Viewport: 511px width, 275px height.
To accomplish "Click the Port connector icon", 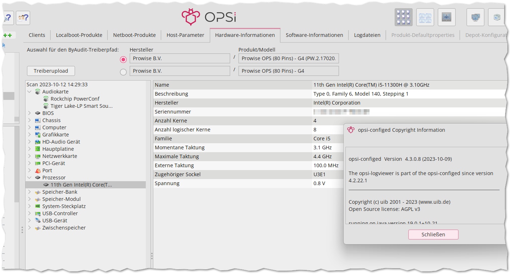I will [38, 170].
